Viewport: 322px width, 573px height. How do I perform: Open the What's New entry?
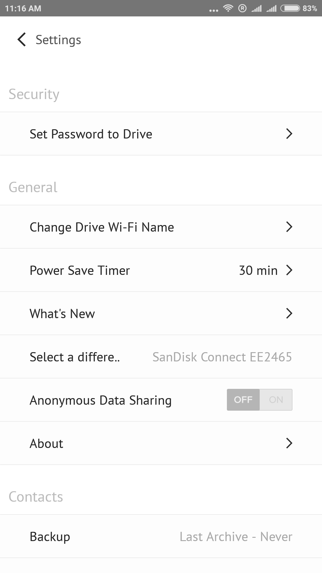[62, 314]
